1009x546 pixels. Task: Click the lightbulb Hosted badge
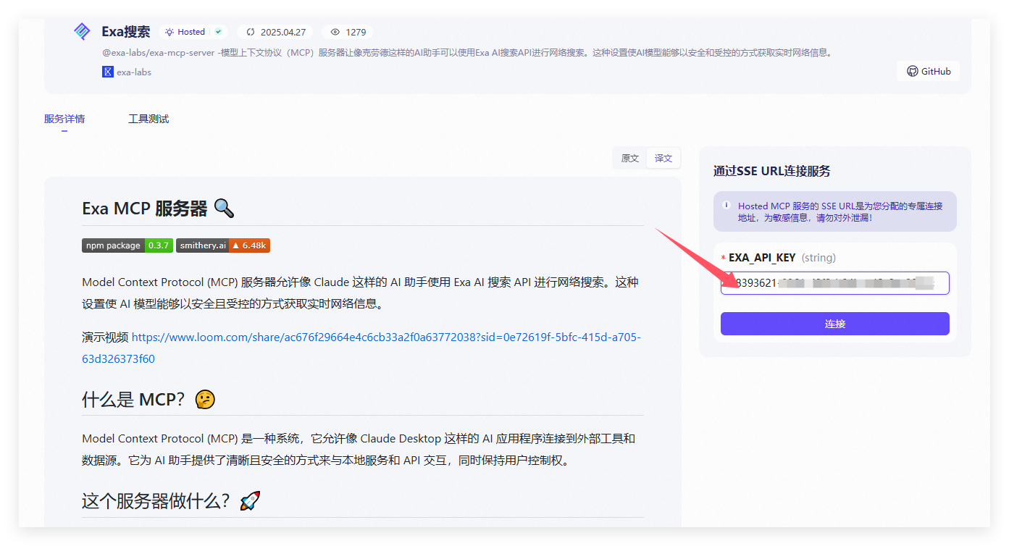185,32
